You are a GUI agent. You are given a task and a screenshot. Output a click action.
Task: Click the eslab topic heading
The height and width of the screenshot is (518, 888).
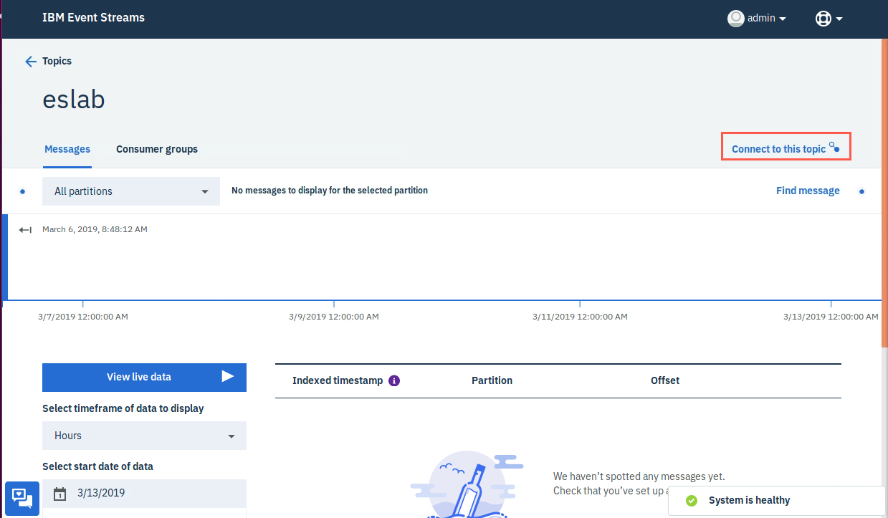74,100
